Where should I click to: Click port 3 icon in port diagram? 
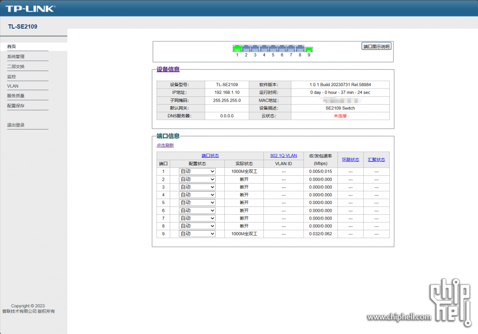pyautogui.click(x=255, y=48)
